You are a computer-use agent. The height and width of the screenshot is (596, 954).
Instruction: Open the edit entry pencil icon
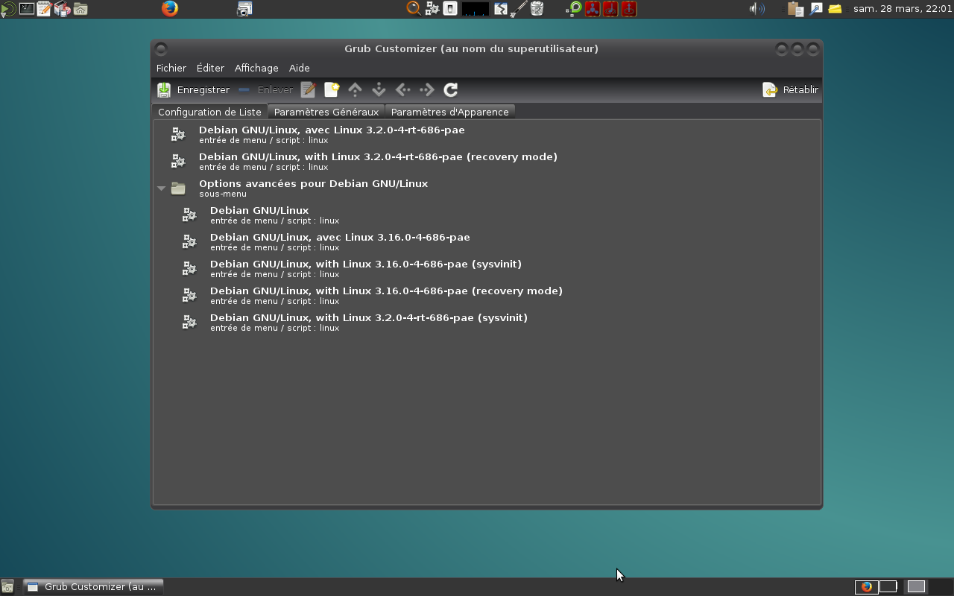pos(308,89)
